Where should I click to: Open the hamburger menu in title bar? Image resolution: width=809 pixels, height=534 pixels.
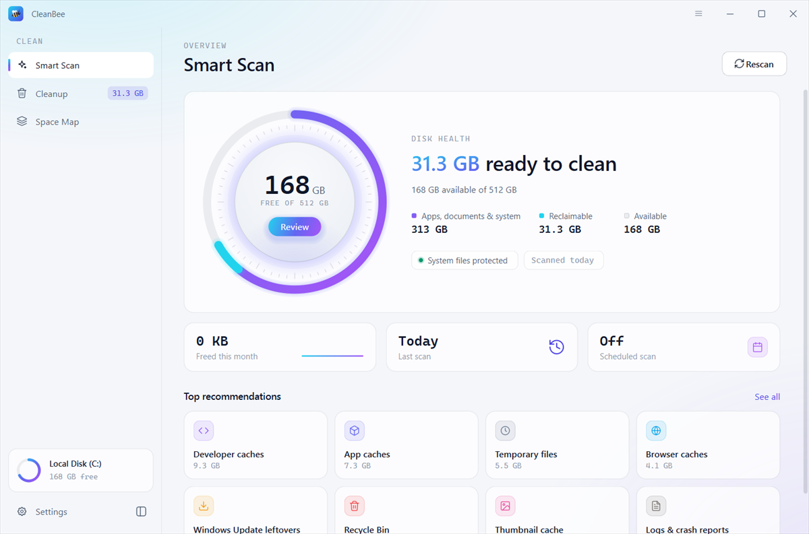(698, 13)
